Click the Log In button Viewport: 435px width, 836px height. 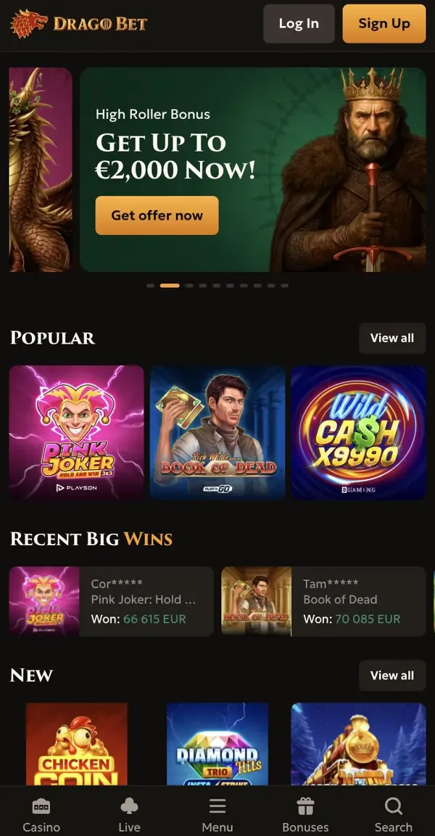click(299, 23)
